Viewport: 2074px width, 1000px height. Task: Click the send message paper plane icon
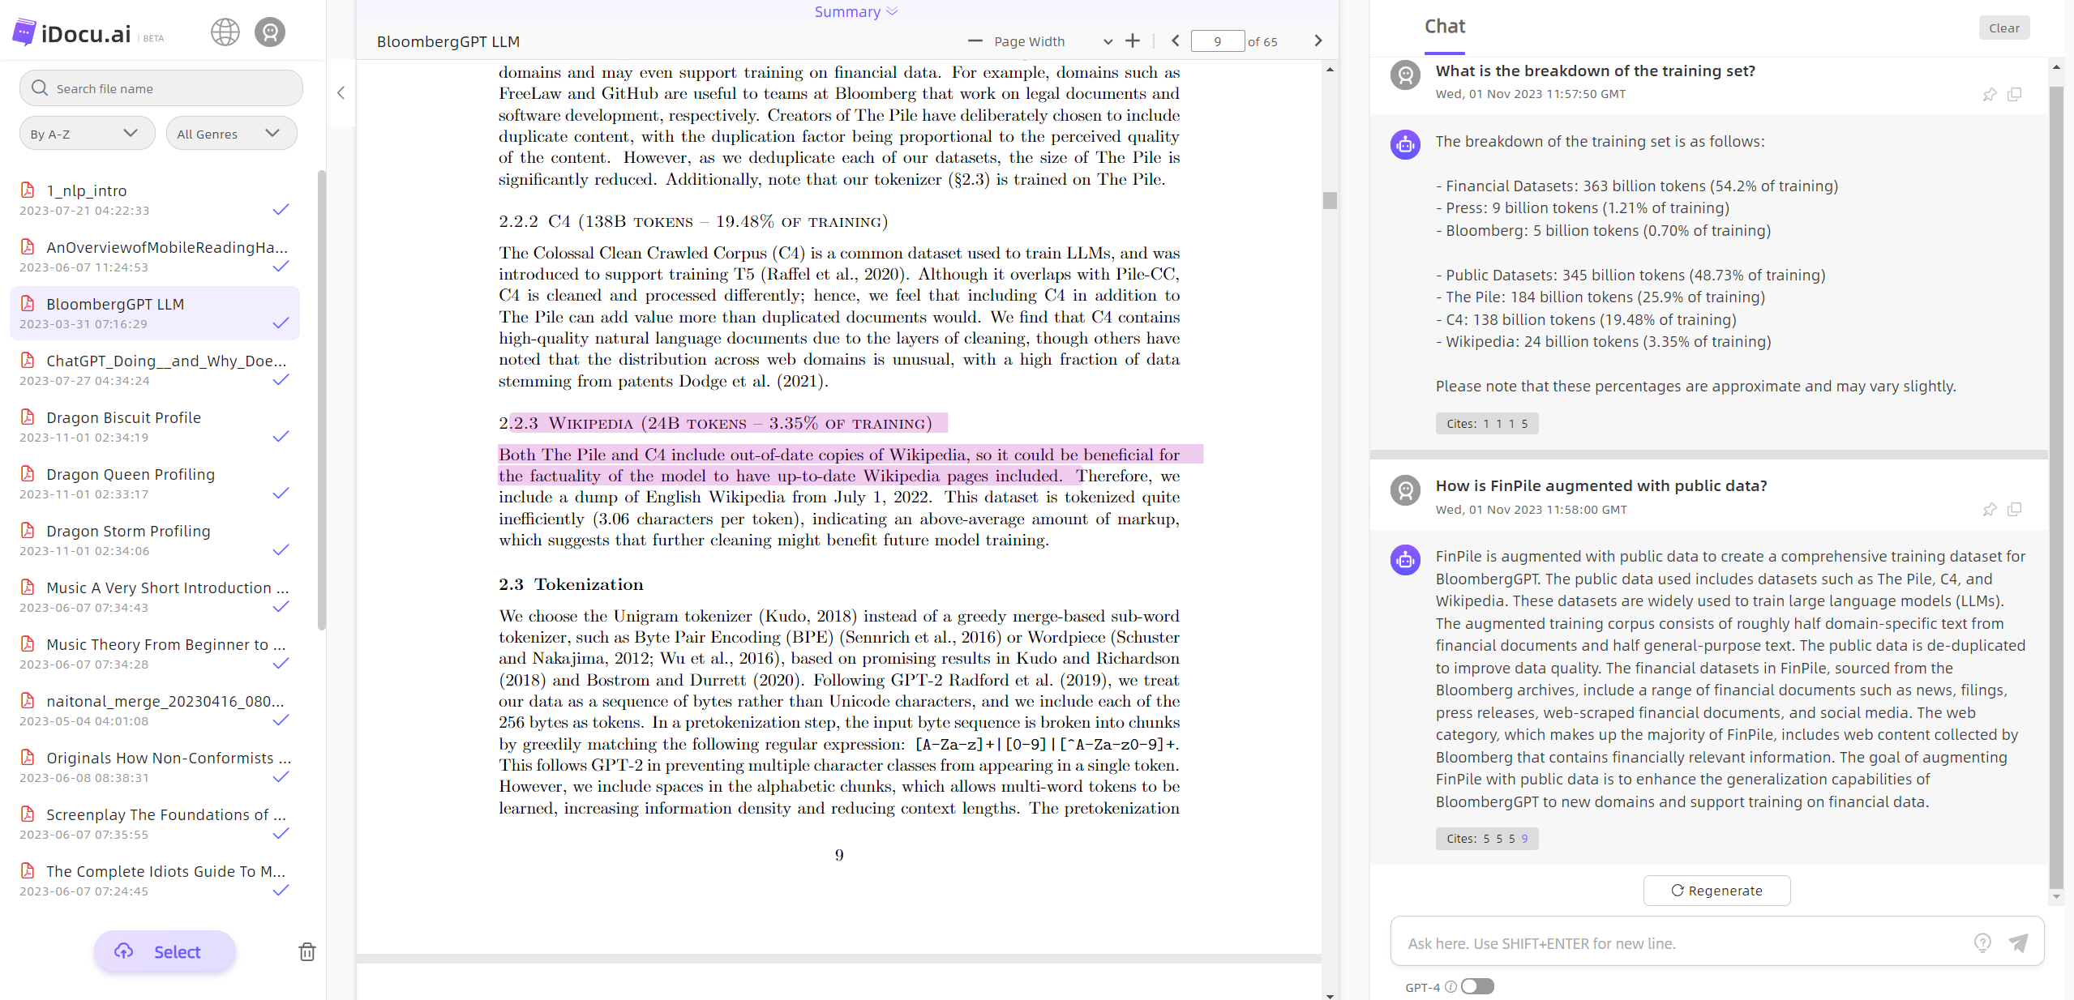pyautogui.click(x=2018, y=942)
